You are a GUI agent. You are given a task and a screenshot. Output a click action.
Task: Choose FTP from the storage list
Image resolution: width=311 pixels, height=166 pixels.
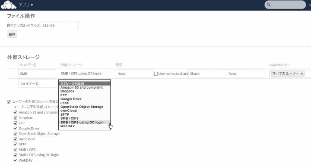click(x=85, y=95)
